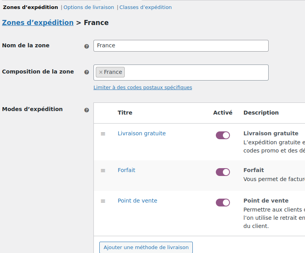Open the Livraison gratuite method settings
Viewport: 305px width, 253px height.
pyautogui.click(x=142, y=133)
